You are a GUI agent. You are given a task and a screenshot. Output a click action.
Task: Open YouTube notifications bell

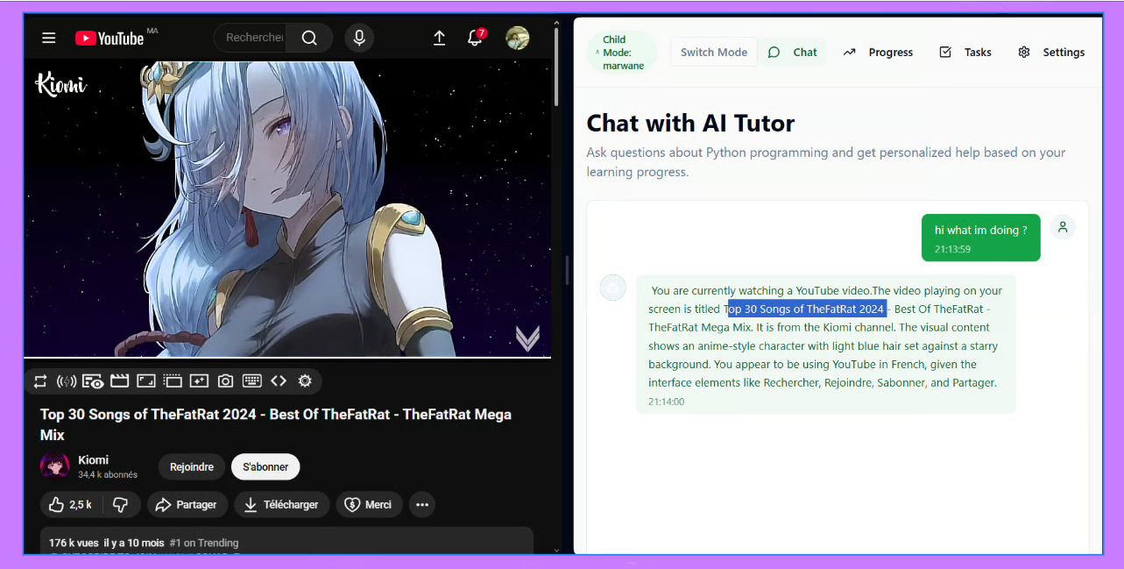click(x=475, y=38)
